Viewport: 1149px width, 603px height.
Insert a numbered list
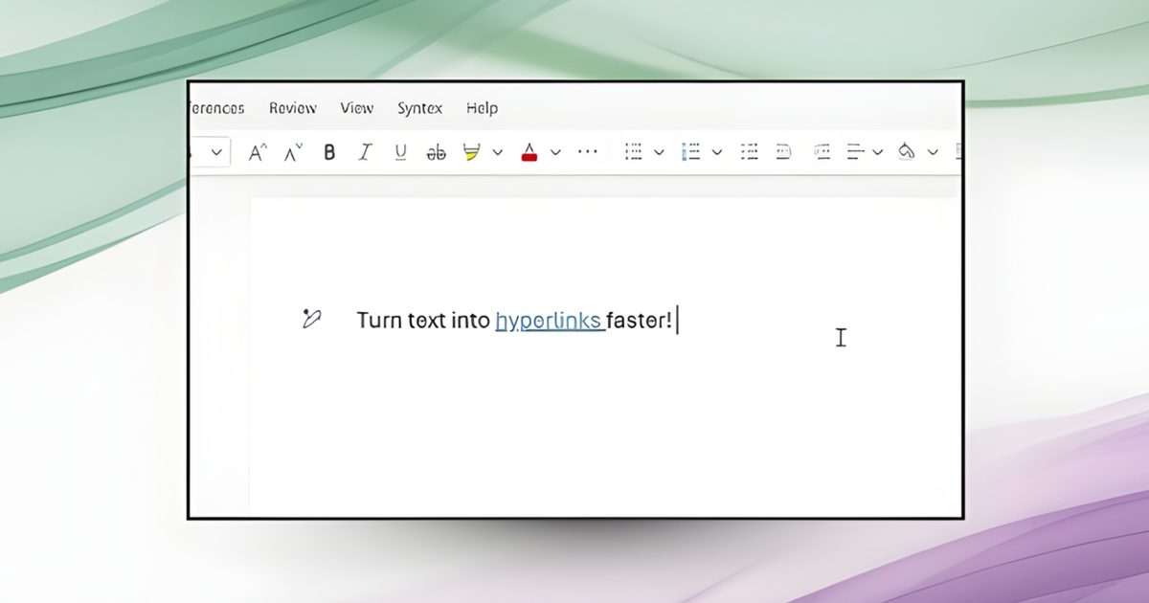pos(690,152)
